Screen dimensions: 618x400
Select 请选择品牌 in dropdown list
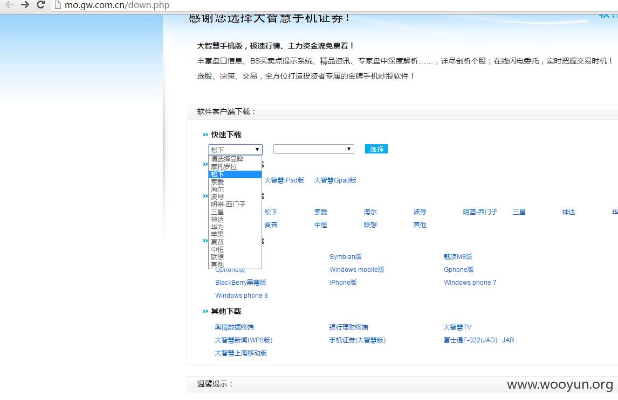pyautogui.click(x=235, y=159)
